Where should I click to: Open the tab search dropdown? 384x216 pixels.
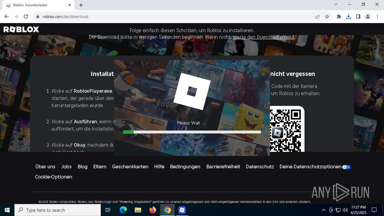coord(336,4)
